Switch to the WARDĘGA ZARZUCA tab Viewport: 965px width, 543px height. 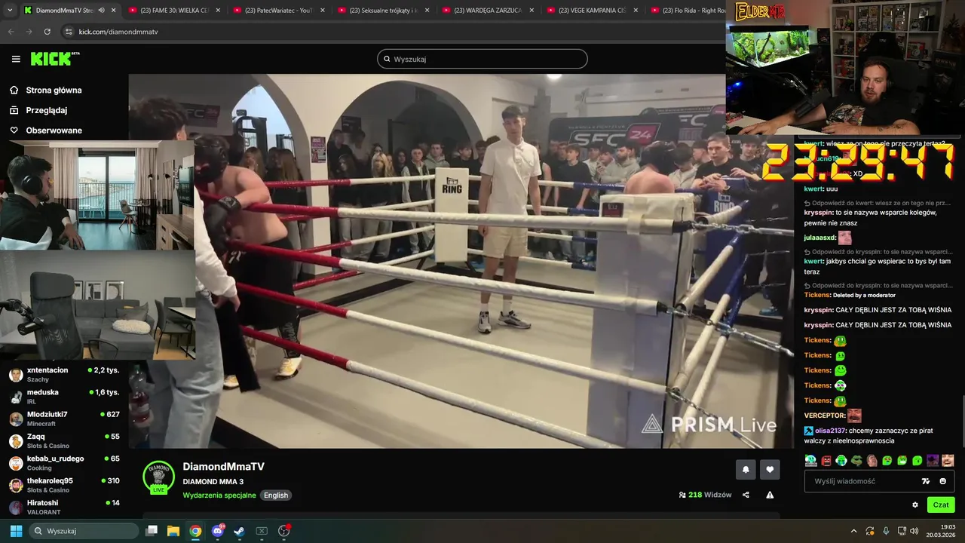(487, 11)
